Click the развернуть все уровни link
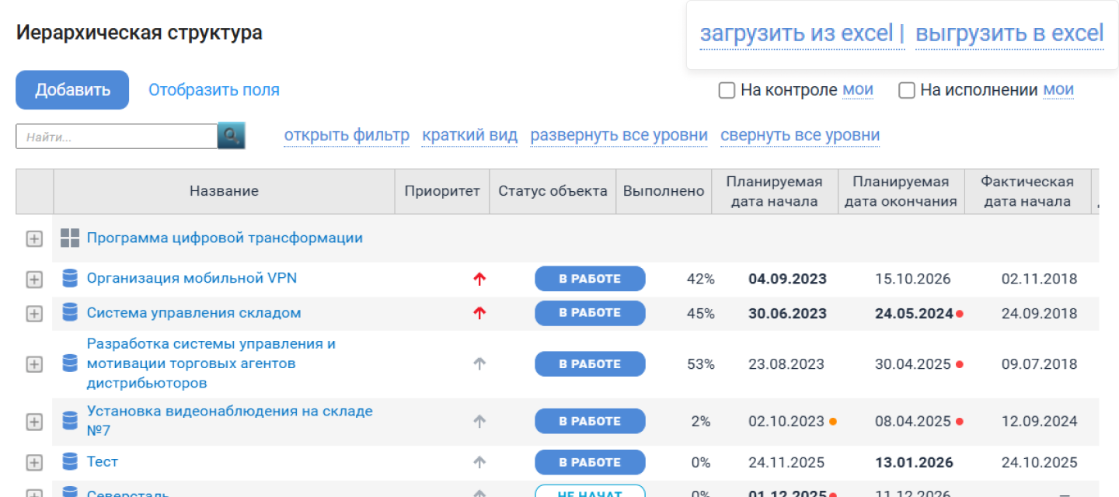Screen dimensions: 1119x497 619,135
